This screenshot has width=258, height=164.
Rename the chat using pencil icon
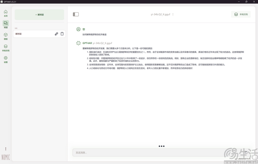(x=56, y=34)
